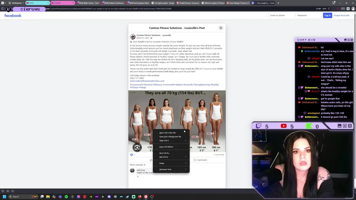Switch to 'Watch history - YouTube' tab
Image resolution: width=356 pixels, height=200 pixels.
pos(88,3)
